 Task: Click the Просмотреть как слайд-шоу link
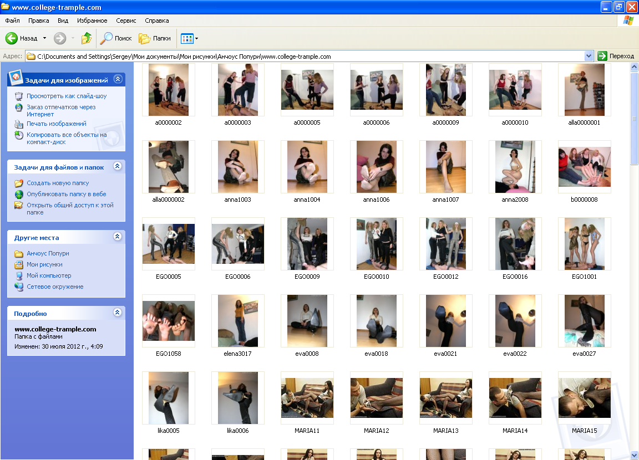tap(67, 96)
